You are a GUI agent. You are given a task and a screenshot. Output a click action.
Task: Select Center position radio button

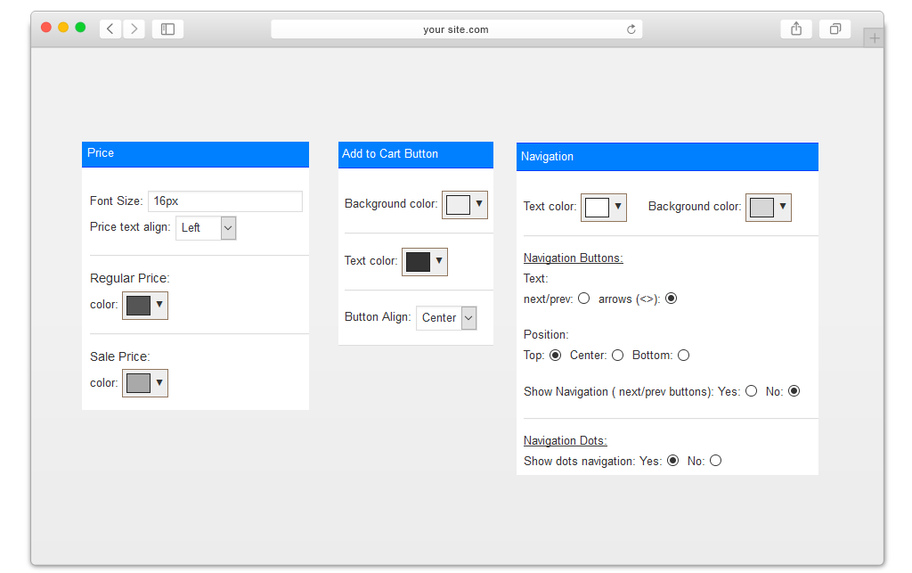618,355
